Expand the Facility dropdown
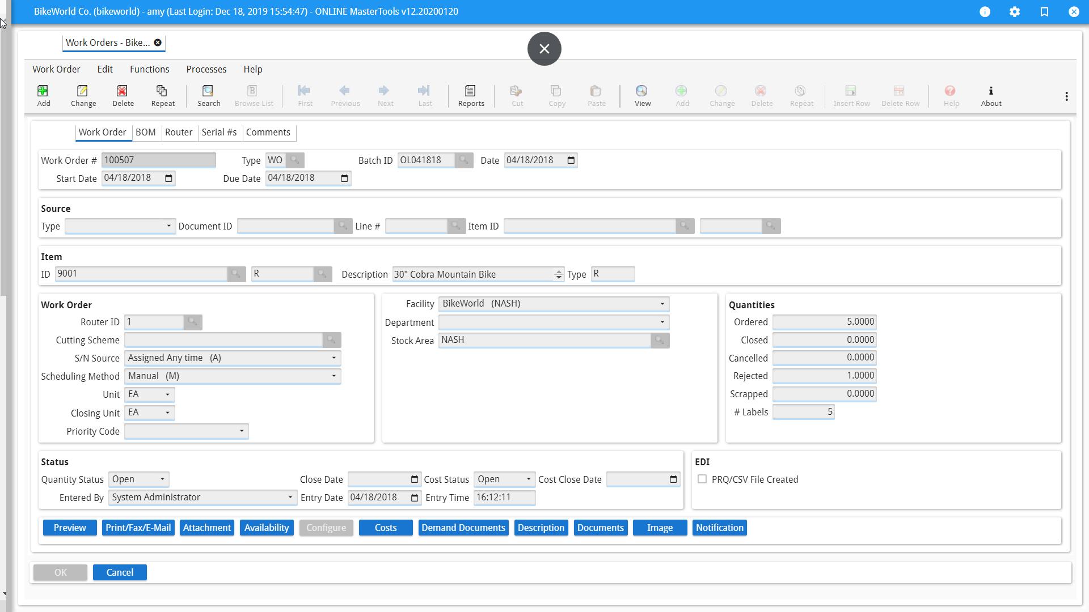This screenshot has height=612, width=1089. (662, 304)
